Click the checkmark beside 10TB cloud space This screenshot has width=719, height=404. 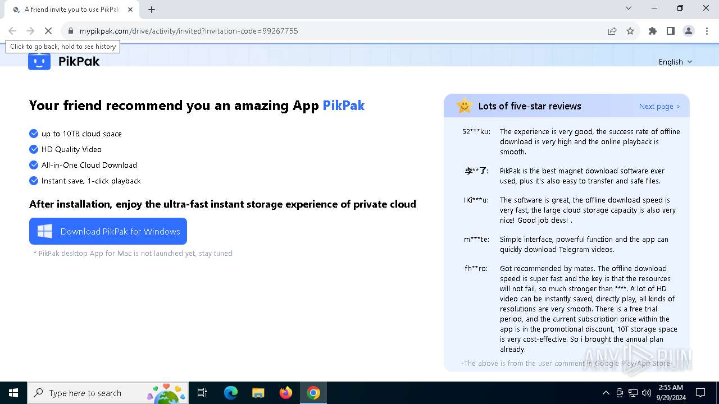pyautogui.click(x=34, y=134)
